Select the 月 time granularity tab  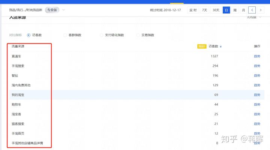click(243, 10)
